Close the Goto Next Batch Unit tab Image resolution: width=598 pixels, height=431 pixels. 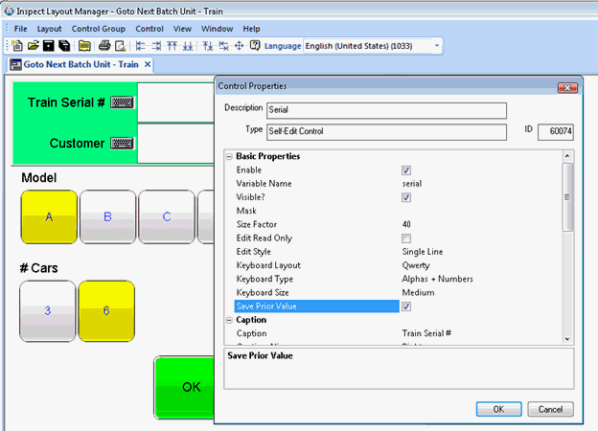(148, 64)
